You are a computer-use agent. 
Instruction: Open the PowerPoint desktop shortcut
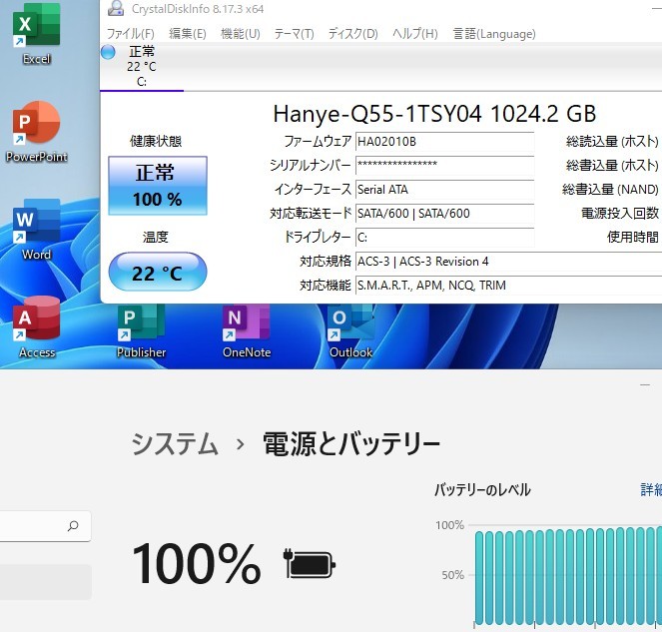pyautogui.click(x=36, y=132)
